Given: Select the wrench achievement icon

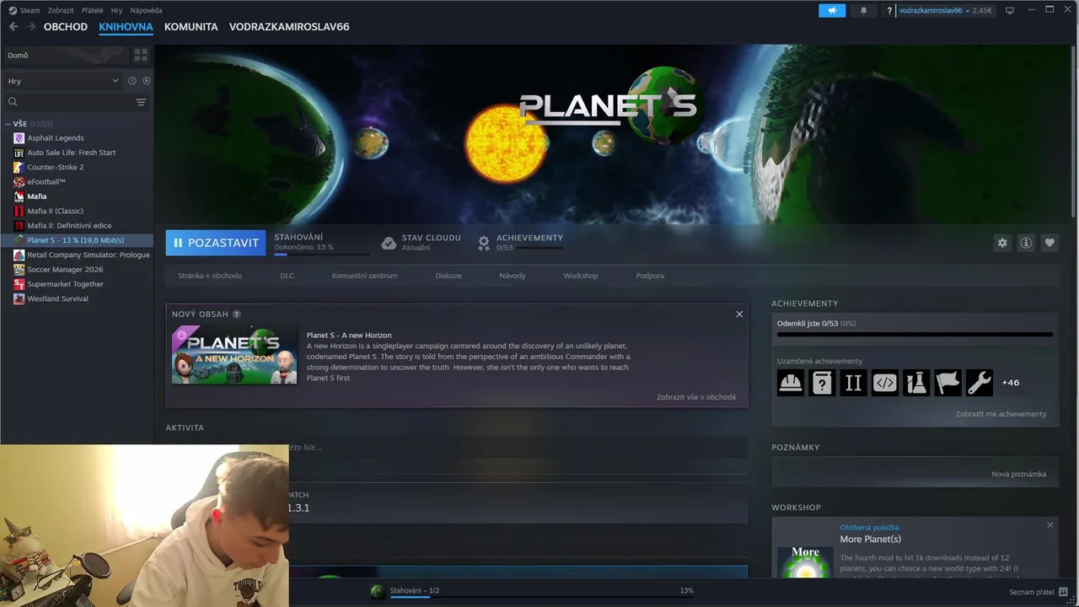Looking at the screenshot, I should click(979, 383).
